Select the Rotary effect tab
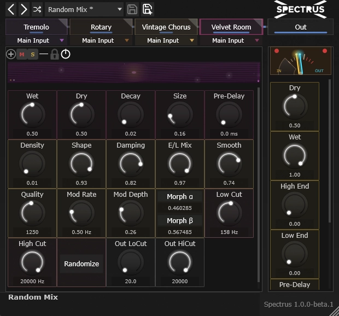339x316 pixels. (101, 27)
